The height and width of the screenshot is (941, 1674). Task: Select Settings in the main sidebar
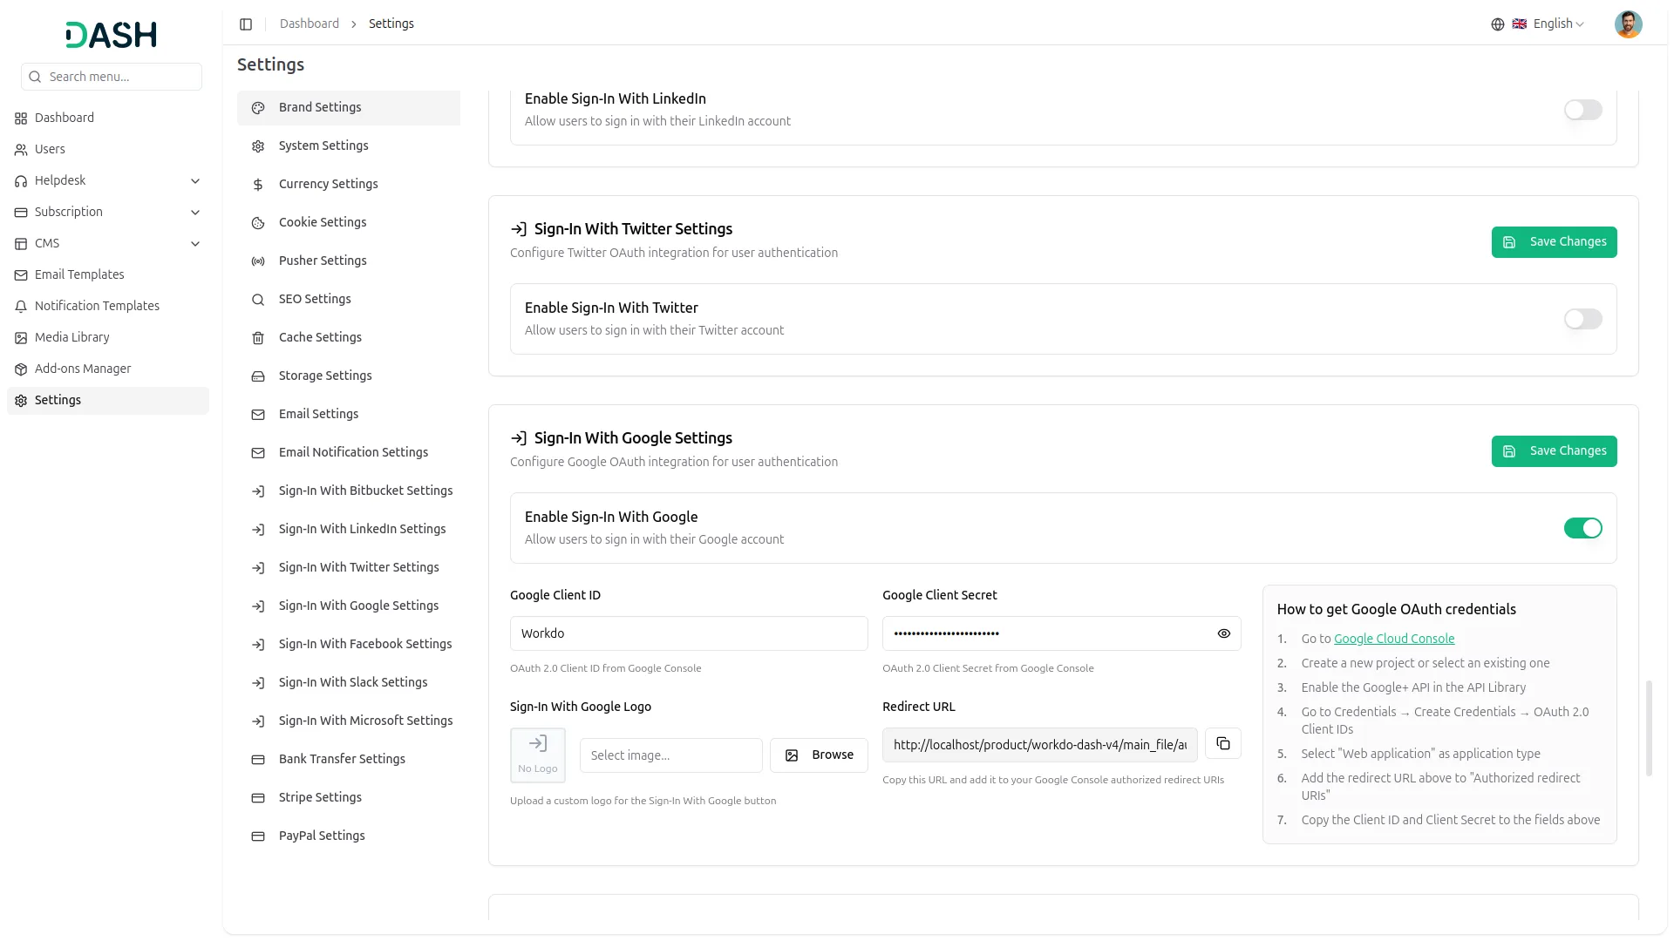108,401
